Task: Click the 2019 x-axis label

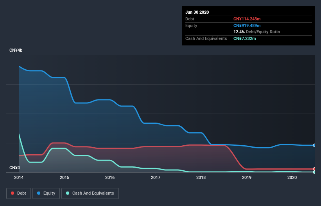Action: tap(247, 177)
